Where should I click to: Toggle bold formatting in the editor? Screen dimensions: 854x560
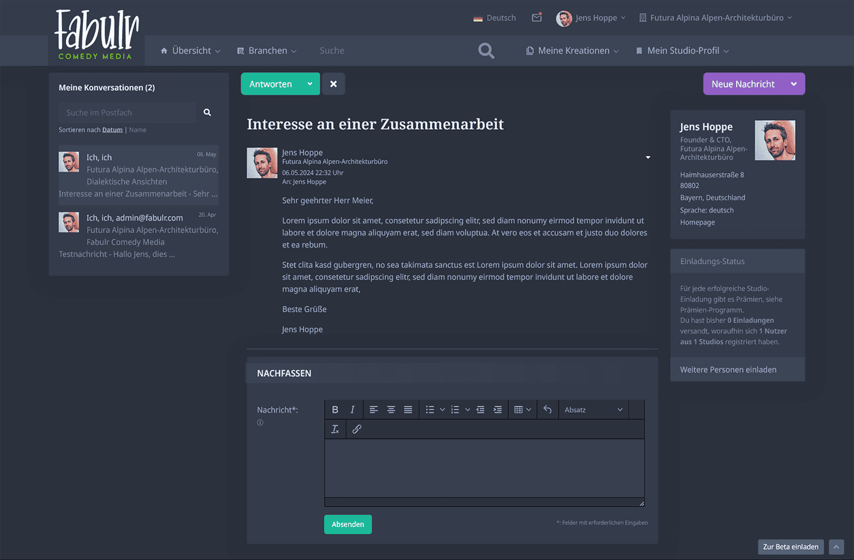pos(335,410)
